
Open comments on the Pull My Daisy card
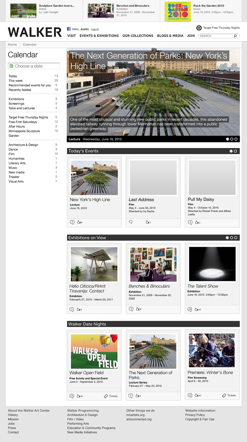click(x=190, y=222)
